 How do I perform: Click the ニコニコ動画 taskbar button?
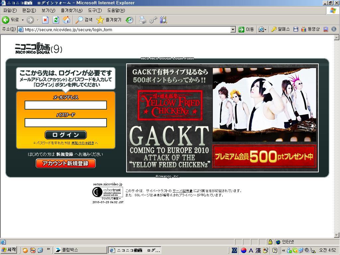(135, 250)
